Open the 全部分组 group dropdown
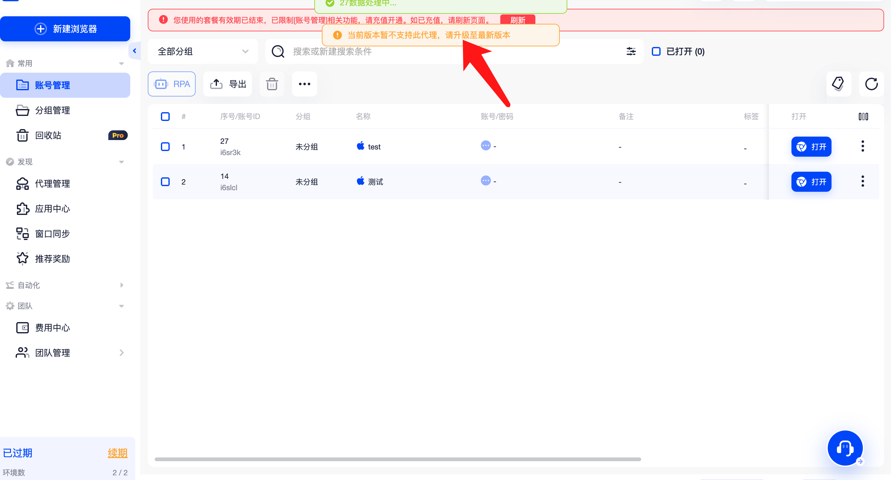 pos(203,52)
